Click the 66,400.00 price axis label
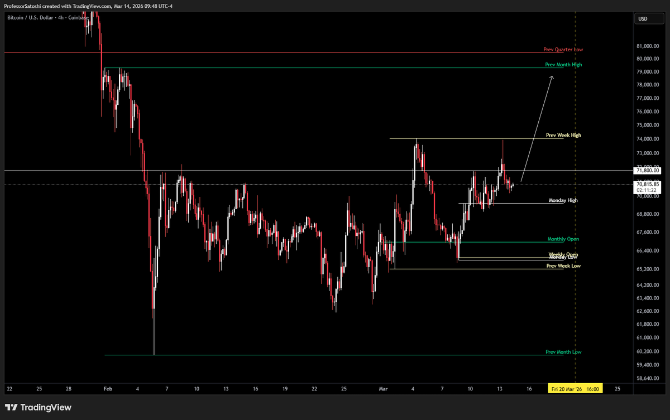670x420 pixels. [648, 251]
